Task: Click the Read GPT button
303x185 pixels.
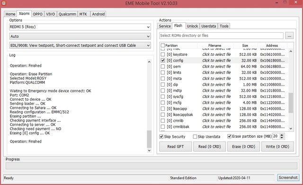Action: click(176, 147)
